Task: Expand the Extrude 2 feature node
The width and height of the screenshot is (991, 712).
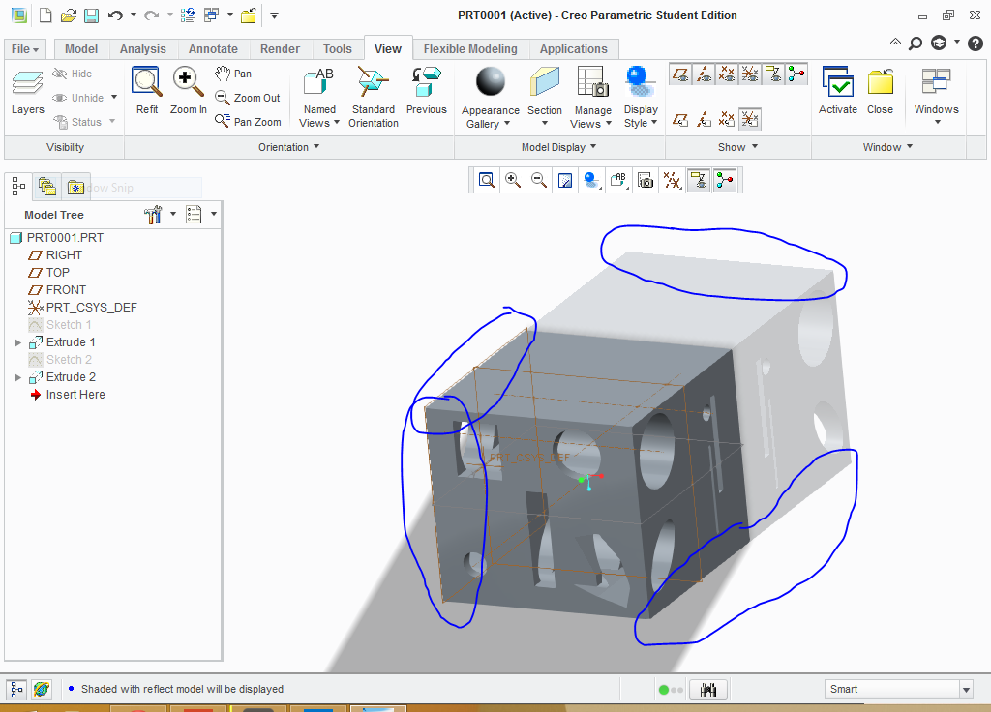Action: coord(17,377)
